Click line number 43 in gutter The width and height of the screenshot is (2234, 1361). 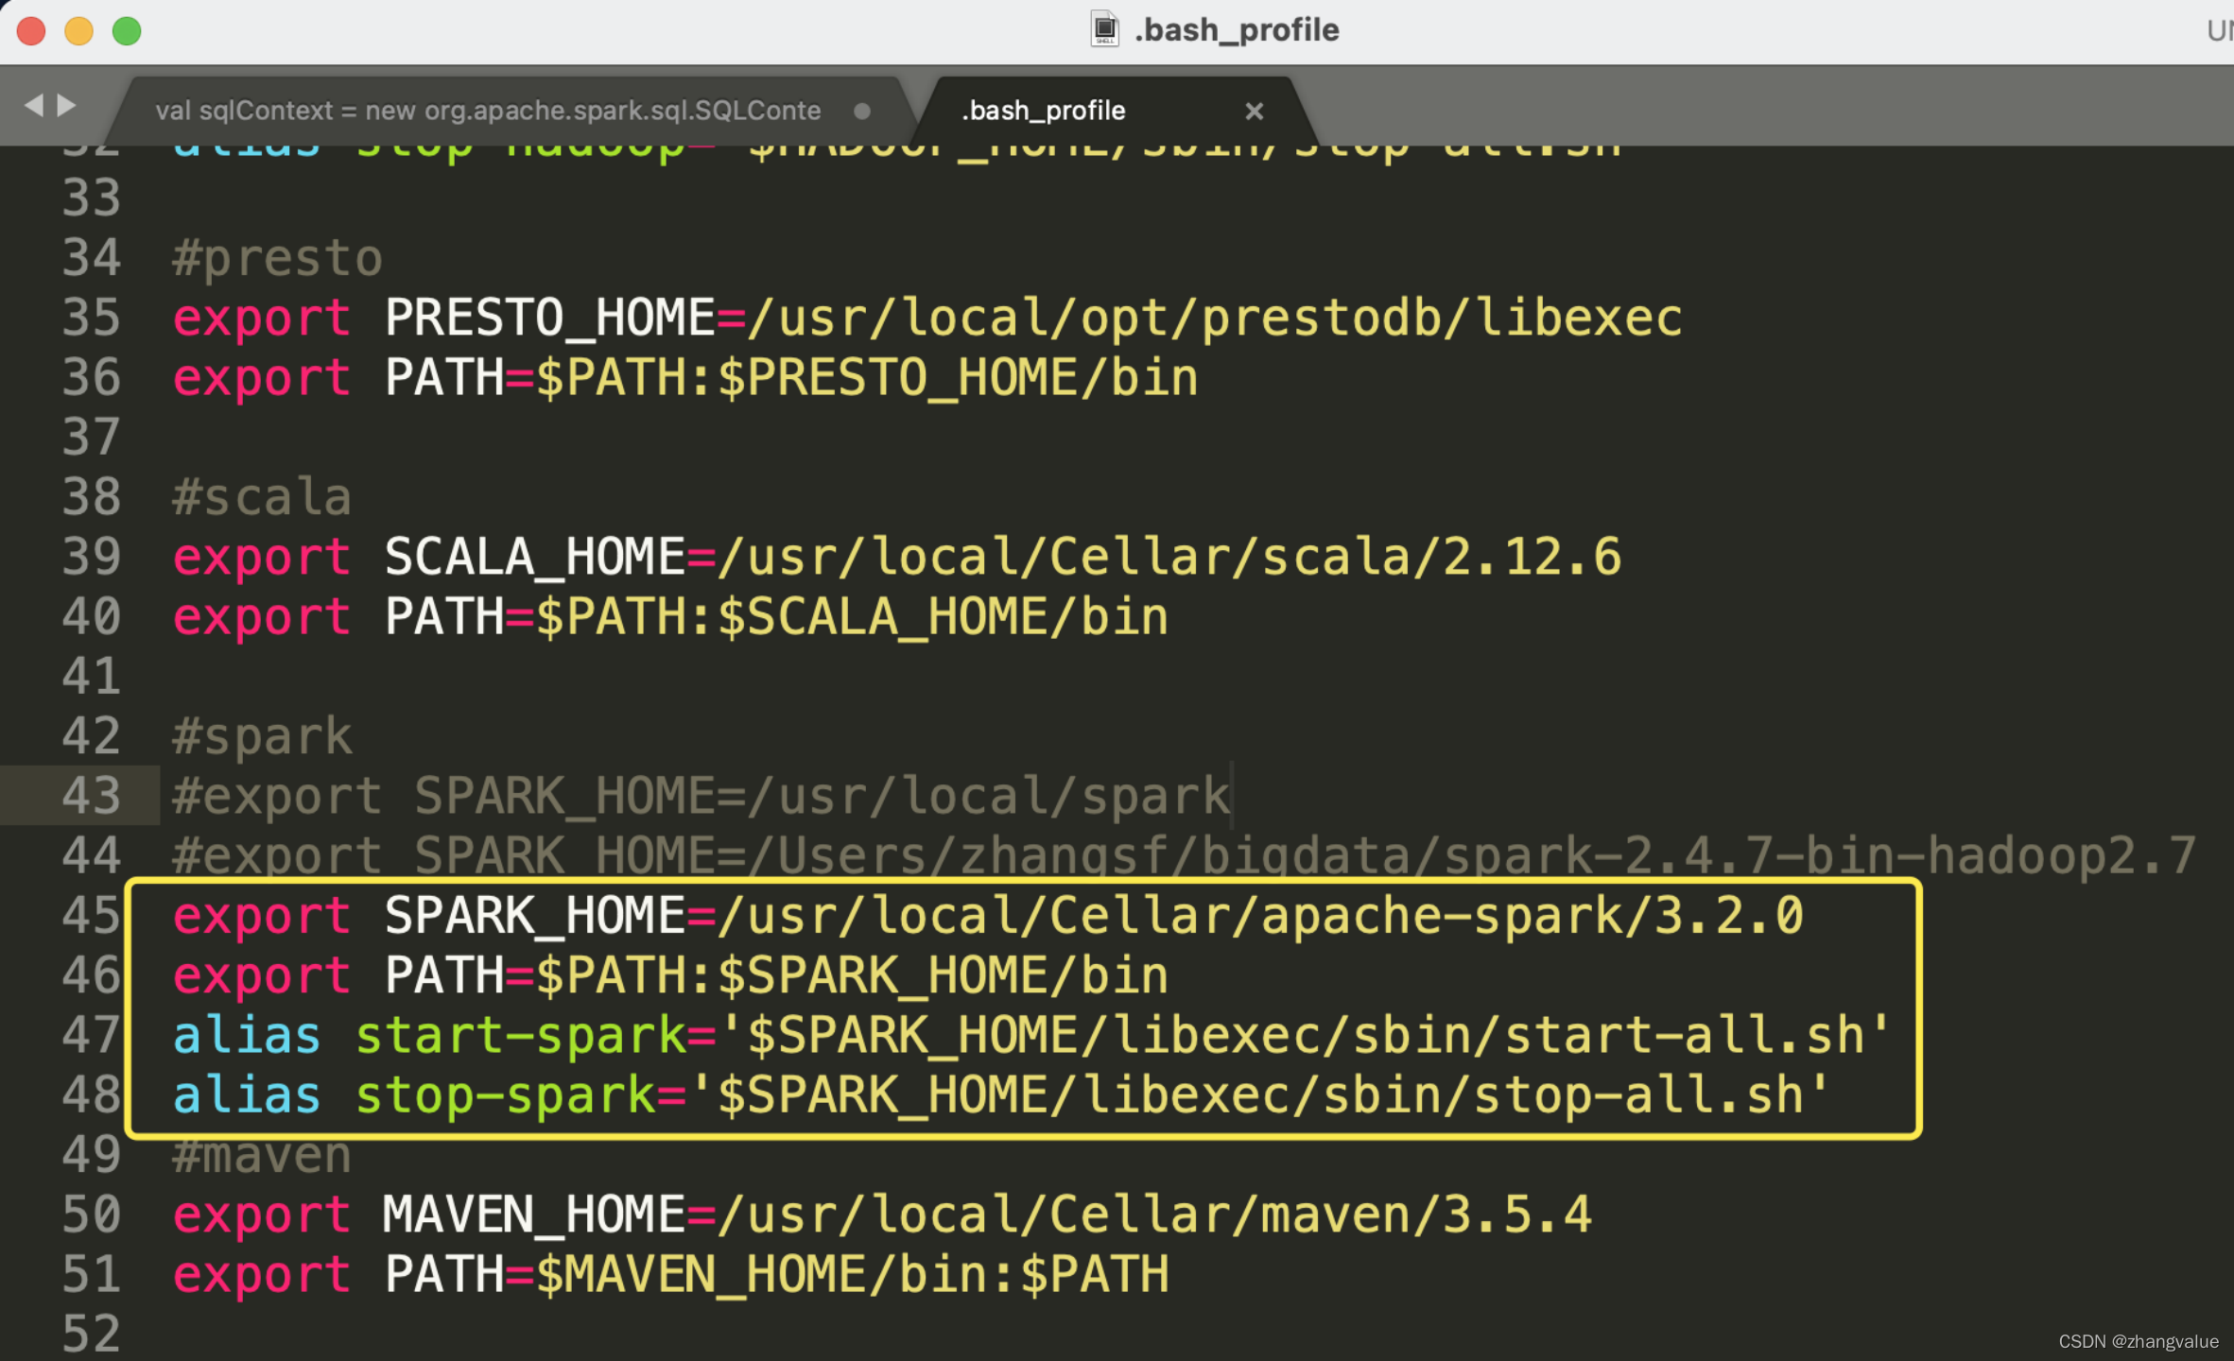pyautogui.click(x=91, y=796)
